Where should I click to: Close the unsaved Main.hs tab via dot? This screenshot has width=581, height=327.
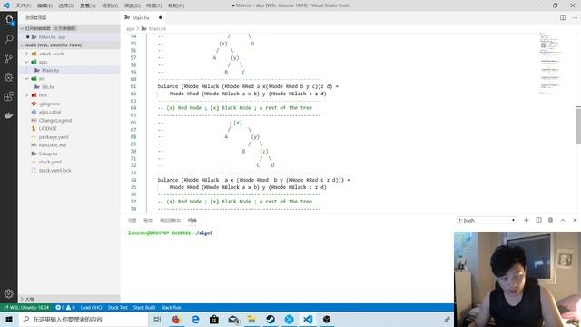tap(160, 17)
